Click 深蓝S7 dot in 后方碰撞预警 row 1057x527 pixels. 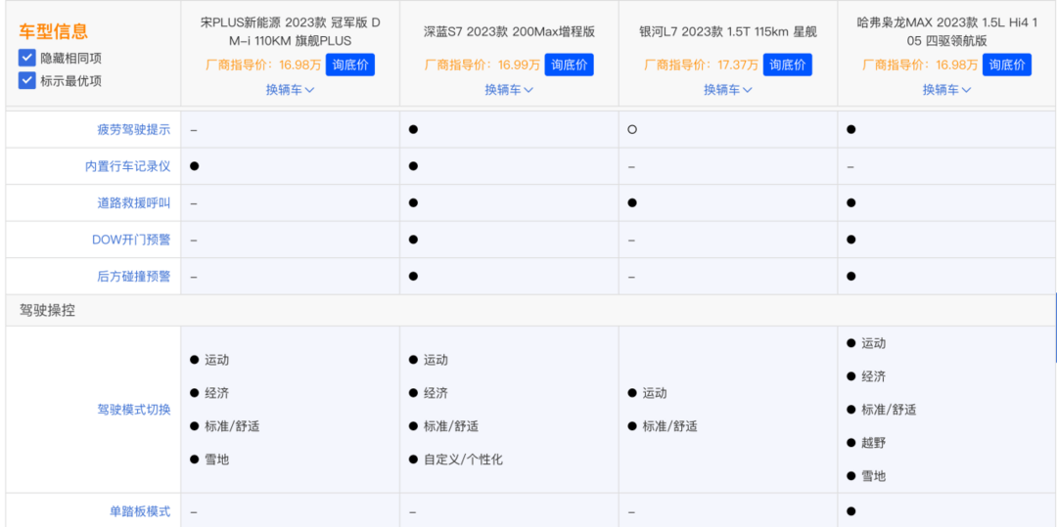click(413, 276)
